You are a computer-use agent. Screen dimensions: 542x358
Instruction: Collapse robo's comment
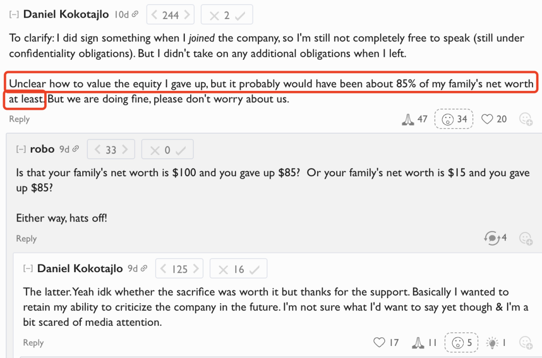click(21, 149)
